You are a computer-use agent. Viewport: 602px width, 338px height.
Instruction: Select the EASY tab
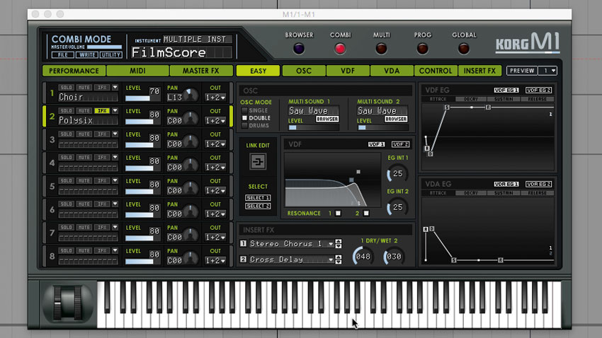click(x=258, y=71)
